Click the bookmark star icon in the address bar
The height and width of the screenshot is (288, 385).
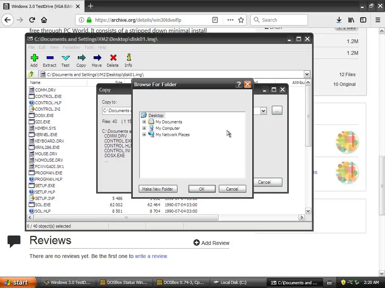click(x=241, y=20)
